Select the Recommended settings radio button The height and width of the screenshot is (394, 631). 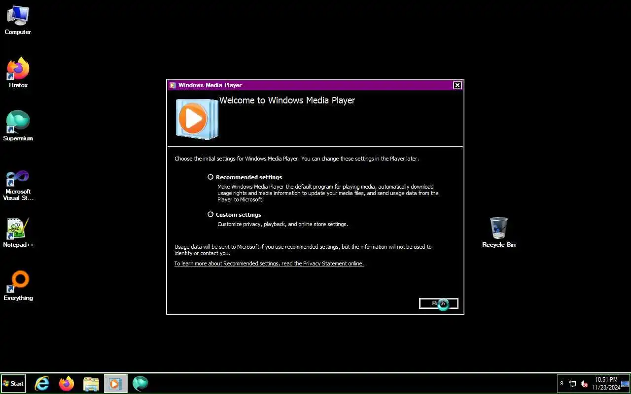(x=210, y=177)
